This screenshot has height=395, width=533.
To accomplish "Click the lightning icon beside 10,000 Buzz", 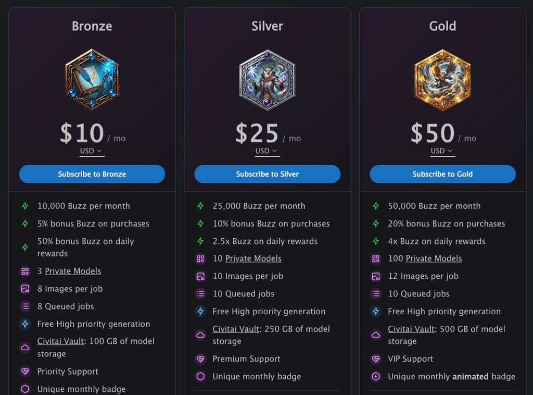I will (x=25, y=206).
